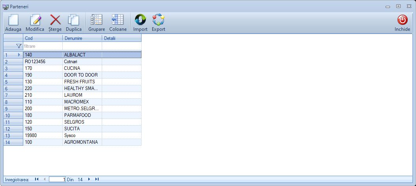Click code cell 220
Screen dimensions: 416x186
tap(43, 88)
